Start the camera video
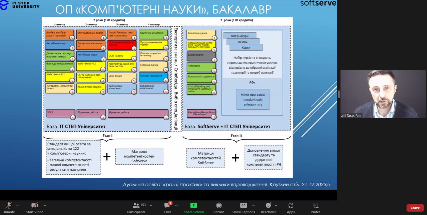 pyautogui.click(x=35, y=208)
